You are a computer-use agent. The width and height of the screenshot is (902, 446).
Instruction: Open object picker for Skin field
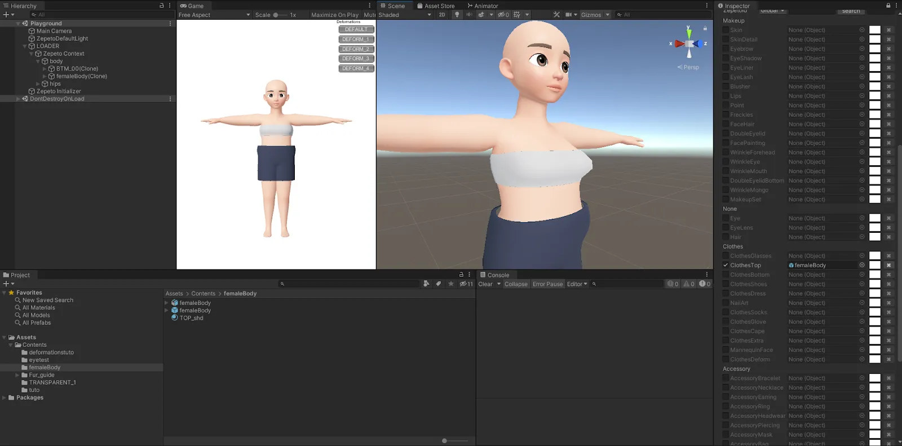[x=862, y=30]
